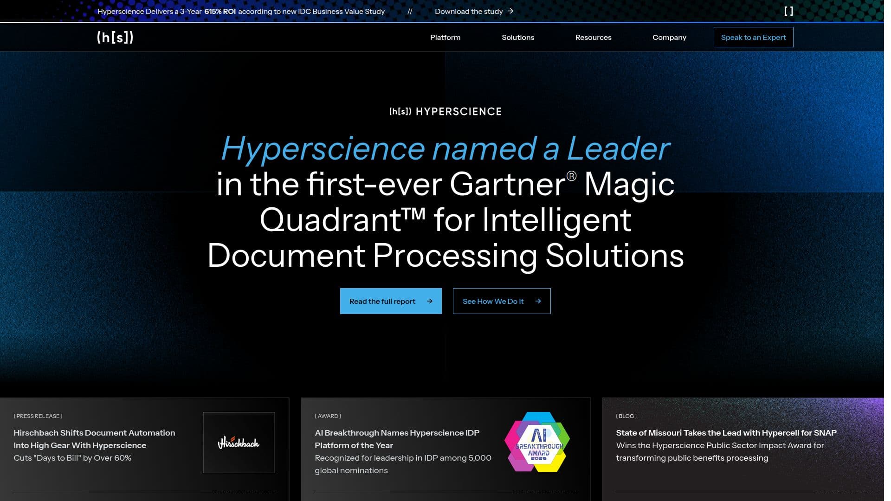Click the text about 5,000 global nominations
Screen dimensions: 891x501
point(403,464)
